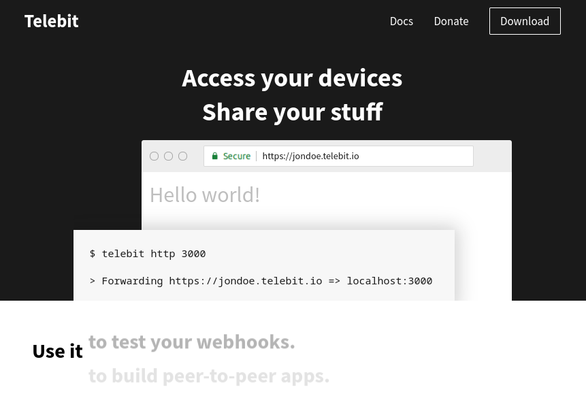586x400 pixels.
Task: Click the 'Access your devices' headline
Action: point(292,78)
